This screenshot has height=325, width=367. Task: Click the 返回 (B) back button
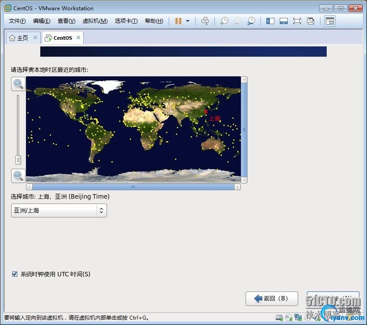[272, 298]
